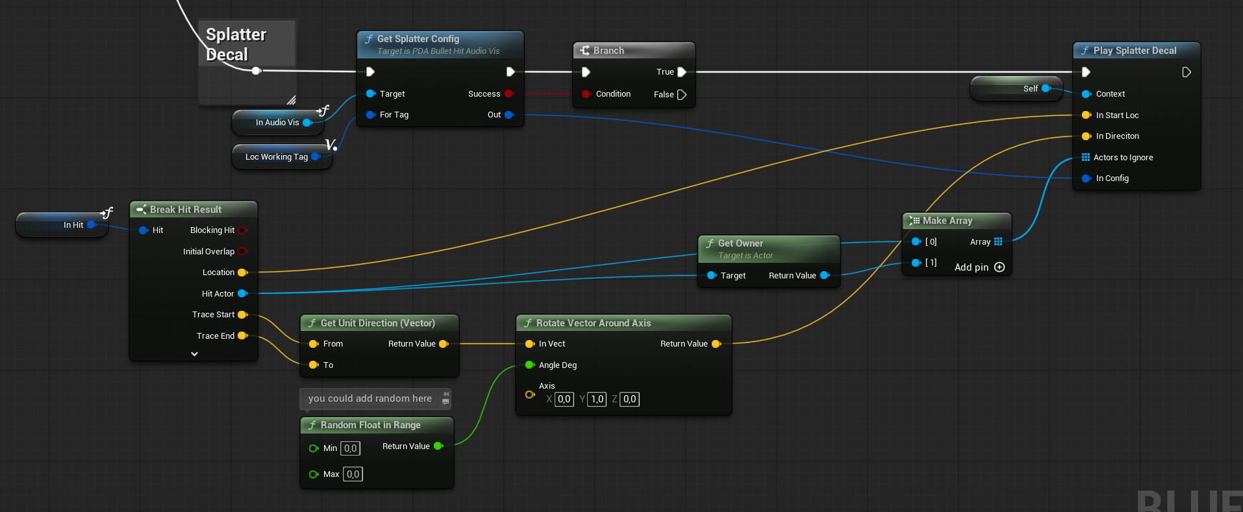Click the Branch True execution pin

pyautogui.click(x=681, y=72)
